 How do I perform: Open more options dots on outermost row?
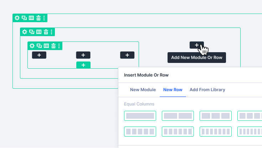[x=44, y=18]
